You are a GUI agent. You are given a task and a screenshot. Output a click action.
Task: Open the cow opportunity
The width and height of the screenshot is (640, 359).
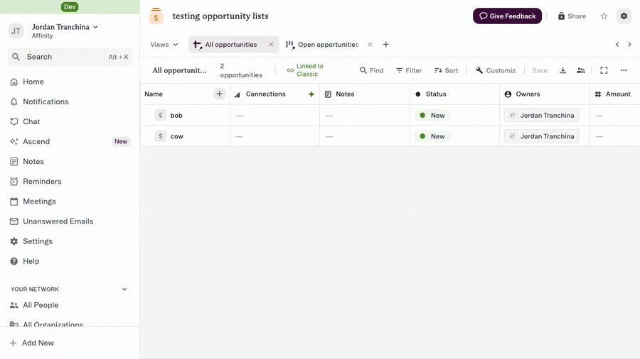[x=177, y=136]
